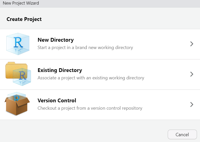Click 'Associate a project with an existing working directory'
Screen dimensions: 200x142
[91, 78]
